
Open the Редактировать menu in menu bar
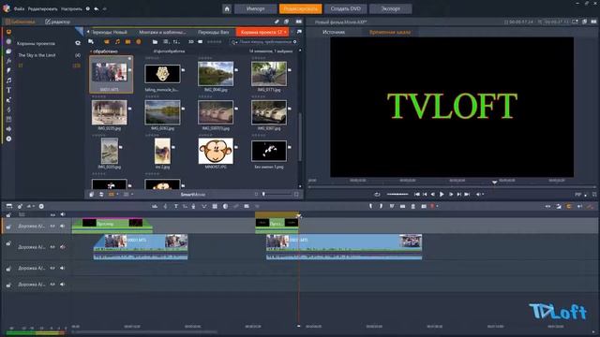42,8
